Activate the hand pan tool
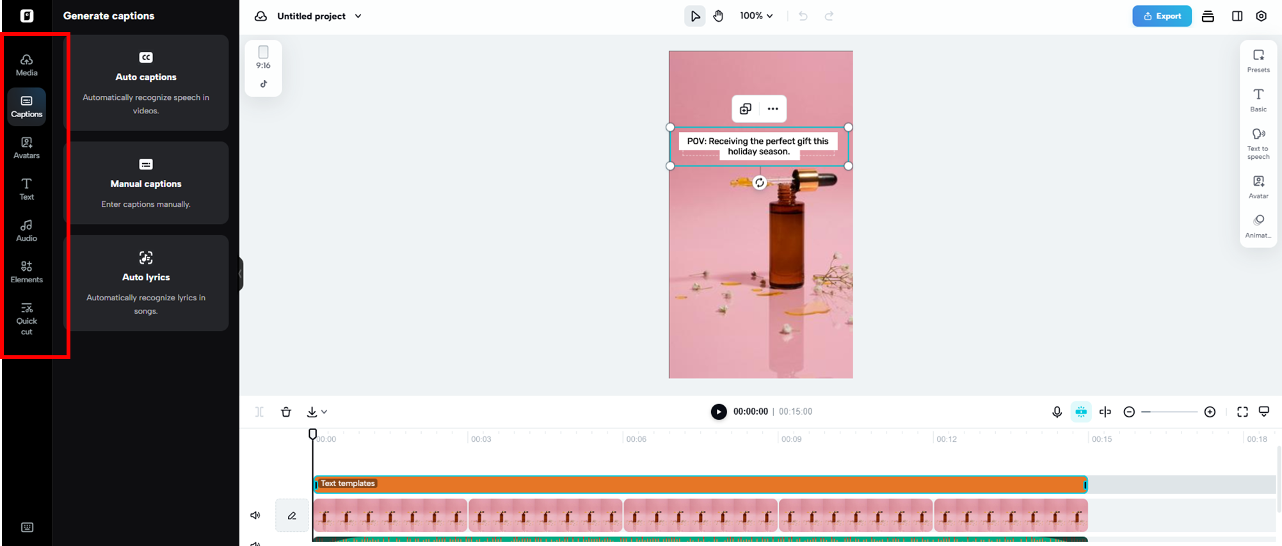This screenshot has height=546, width=1282. point(718,16)
